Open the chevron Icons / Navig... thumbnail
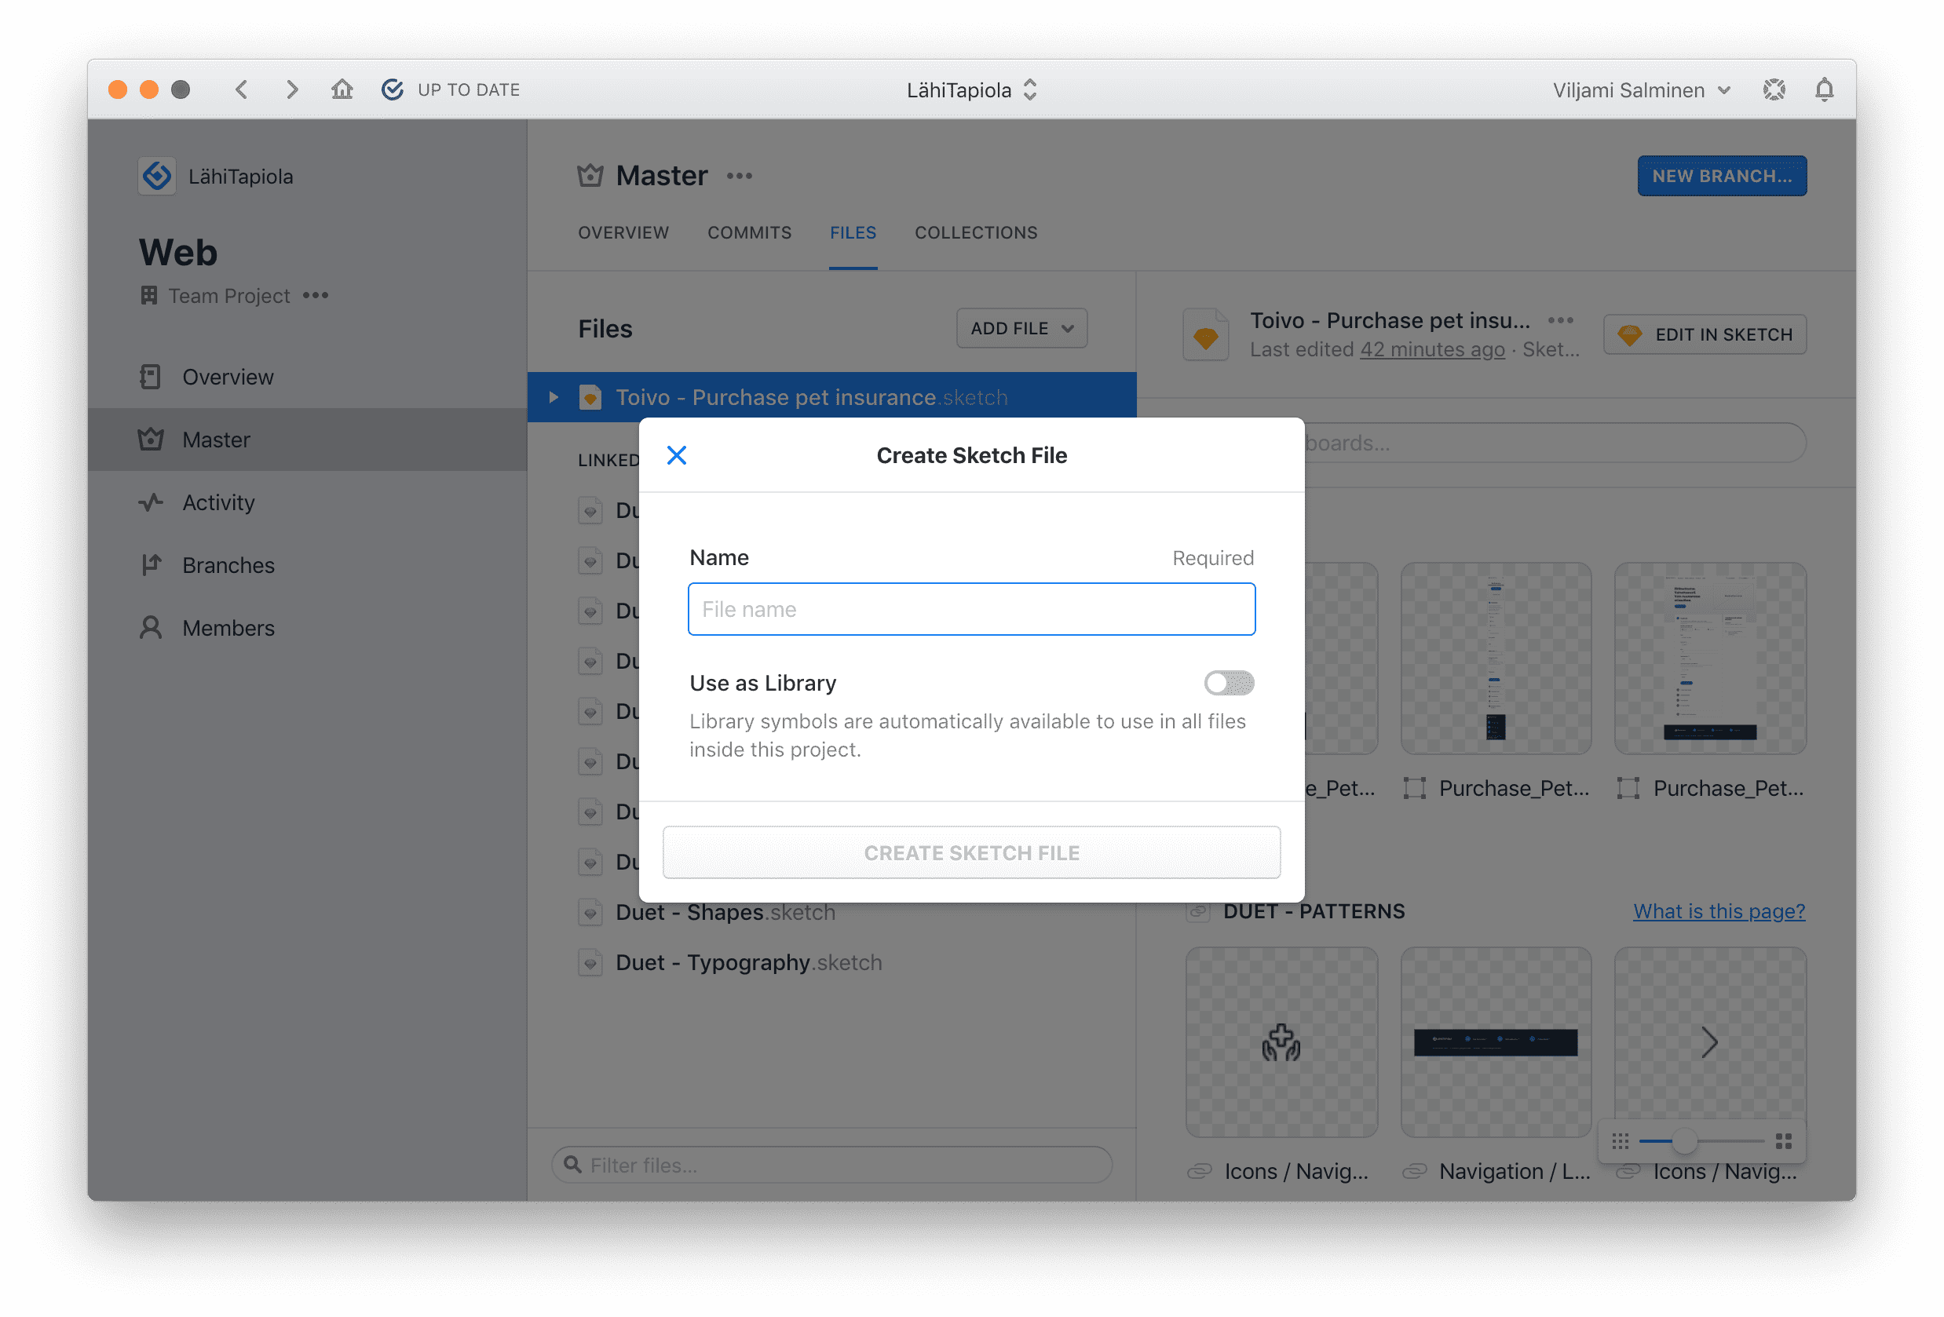This screenshot has width=1944, height=1317. click(1710, 1042)
